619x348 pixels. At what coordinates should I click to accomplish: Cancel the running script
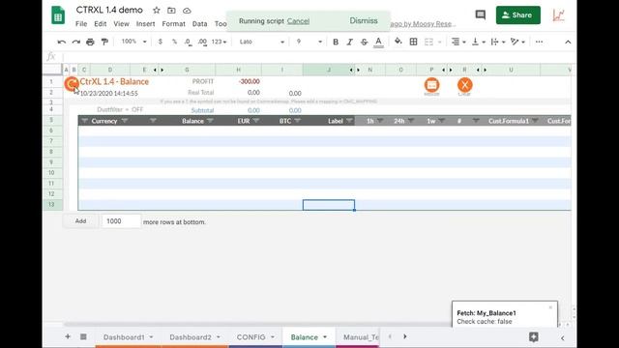(298, 21)
